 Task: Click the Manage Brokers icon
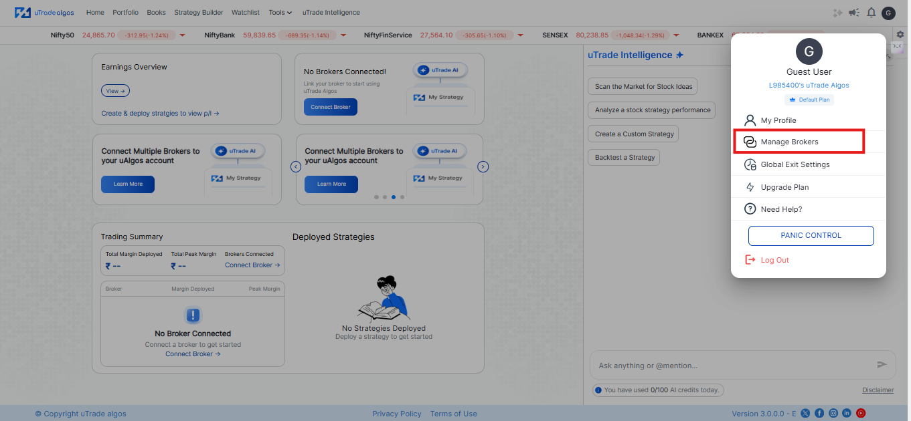click(x=750, y=142)
